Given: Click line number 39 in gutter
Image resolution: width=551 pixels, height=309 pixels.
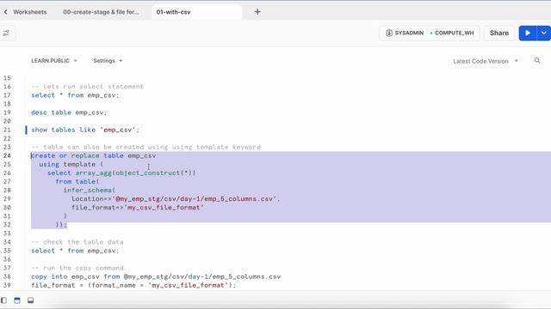Looking at the screenshot, I should (x=7, y=285).
